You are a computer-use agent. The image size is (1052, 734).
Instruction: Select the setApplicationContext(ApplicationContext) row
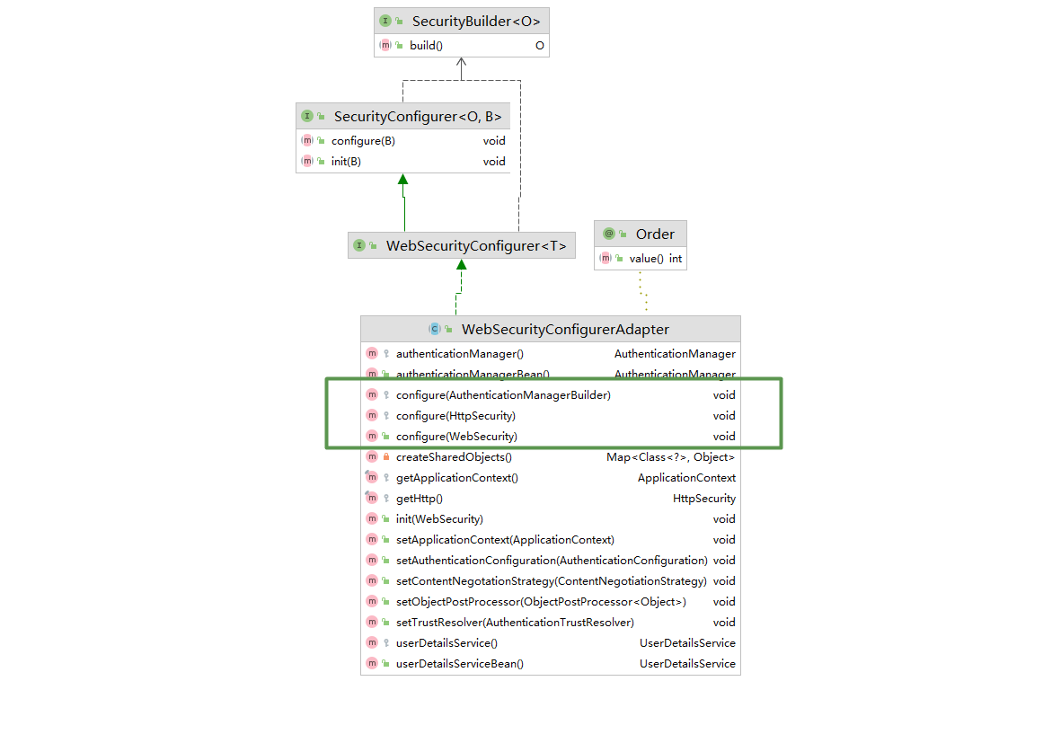(x=505, y=539)
